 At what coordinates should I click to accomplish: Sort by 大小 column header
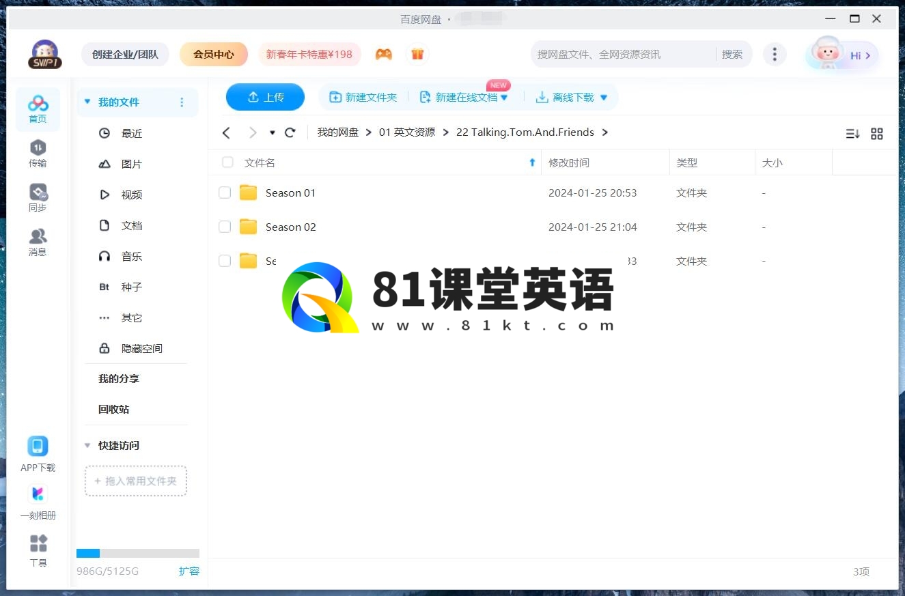772,162
